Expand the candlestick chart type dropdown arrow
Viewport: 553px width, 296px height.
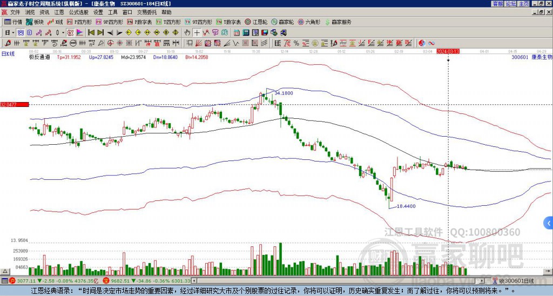63,33
